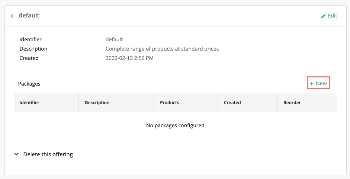
Task: Click the Description field label in details
Action: point(33,49)
